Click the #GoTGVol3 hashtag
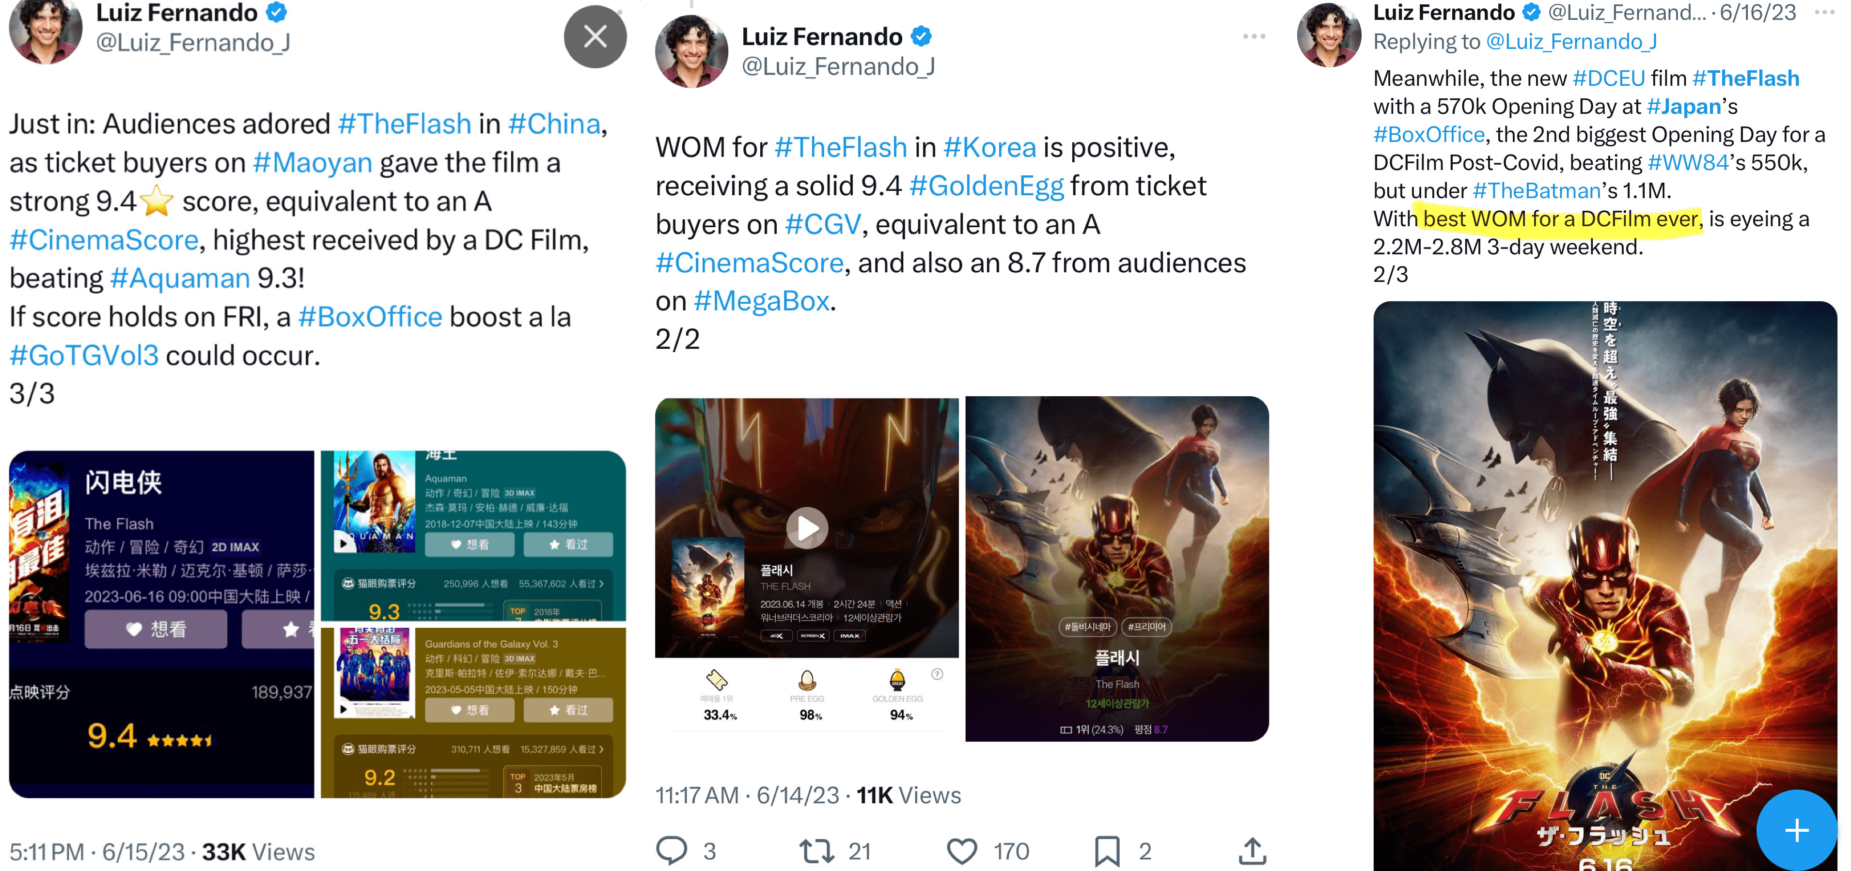Viewport: 1851px width, 871px height. (x=84, y=355)
